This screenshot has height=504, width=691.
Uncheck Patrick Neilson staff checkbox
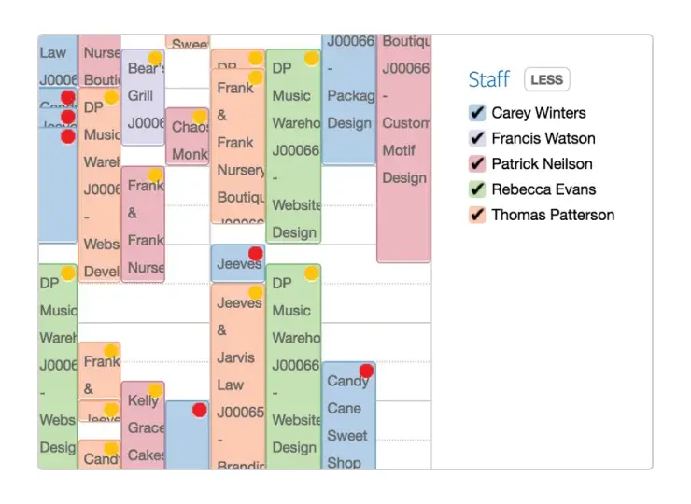coord(477,164)
